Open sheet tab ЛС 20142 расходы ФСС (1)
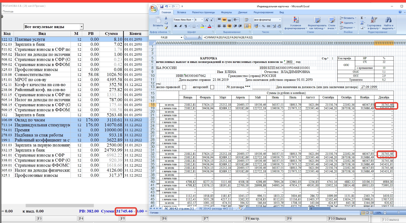Image resolution: width=406 pixels, height=223 pixels. [216, 208]
